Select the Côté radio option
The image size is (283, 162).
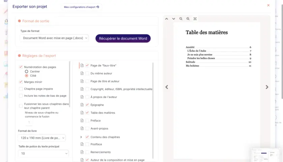coord(27,76)
